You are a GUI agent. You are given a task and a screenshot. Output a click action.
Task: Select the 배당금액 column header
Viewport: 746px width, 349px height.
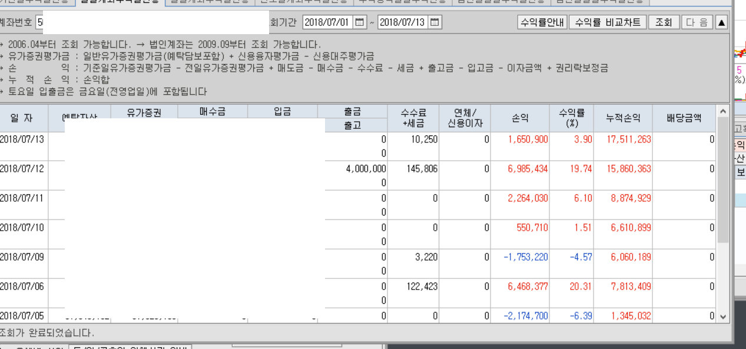pos(684,118)
